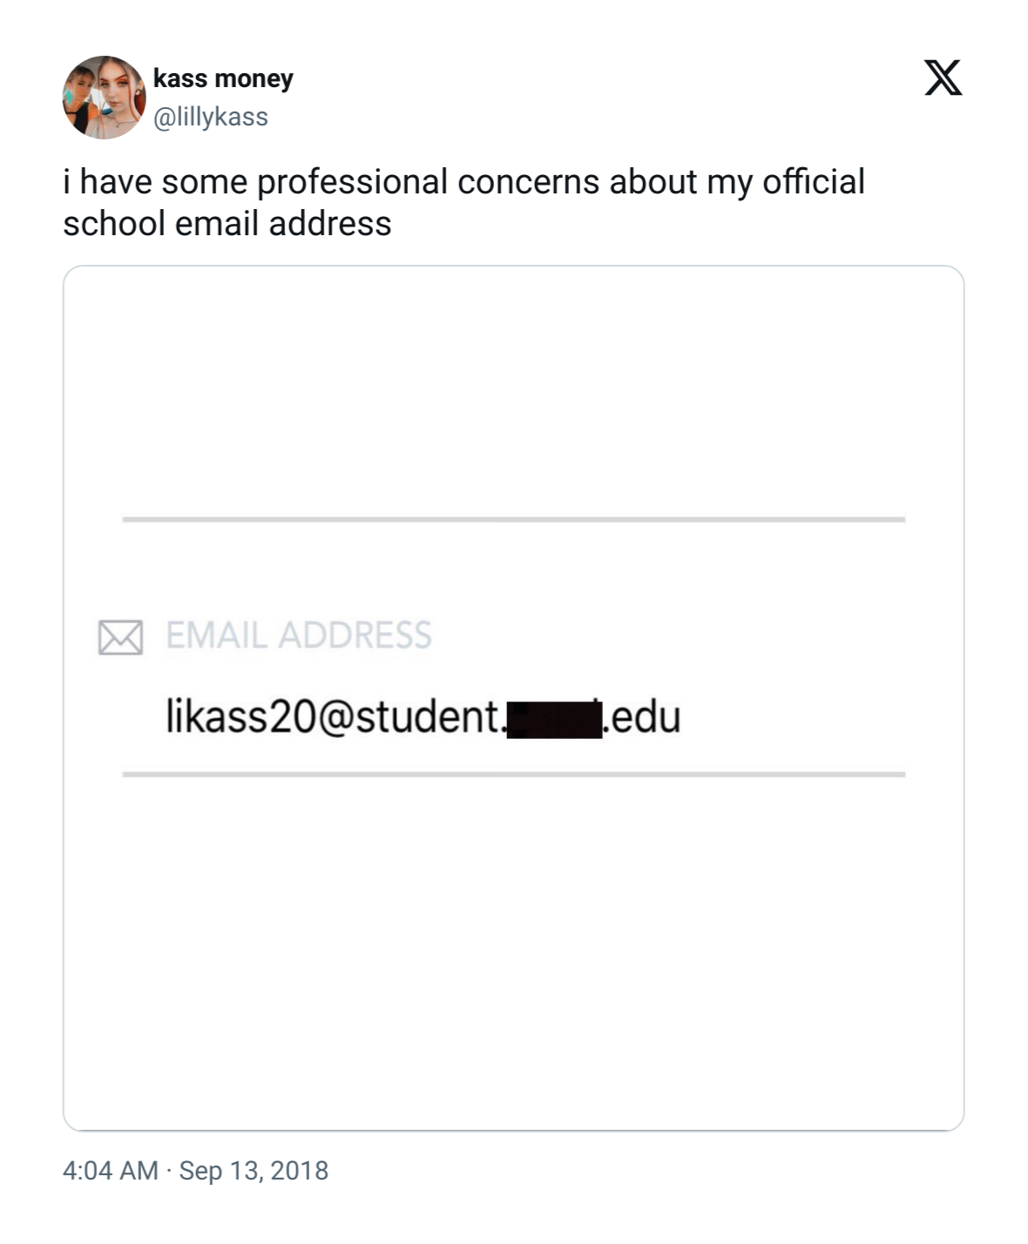Click the word "professional" in the tweet
The image size is (1028, 1244).
(352, 183)
